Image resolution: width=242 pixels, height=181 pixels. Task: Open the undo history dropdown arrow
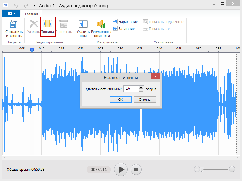21,5
